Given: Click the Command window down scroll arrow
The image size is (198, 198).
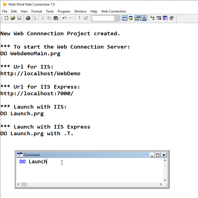Looking at the screenshot, I should [165, 180].
